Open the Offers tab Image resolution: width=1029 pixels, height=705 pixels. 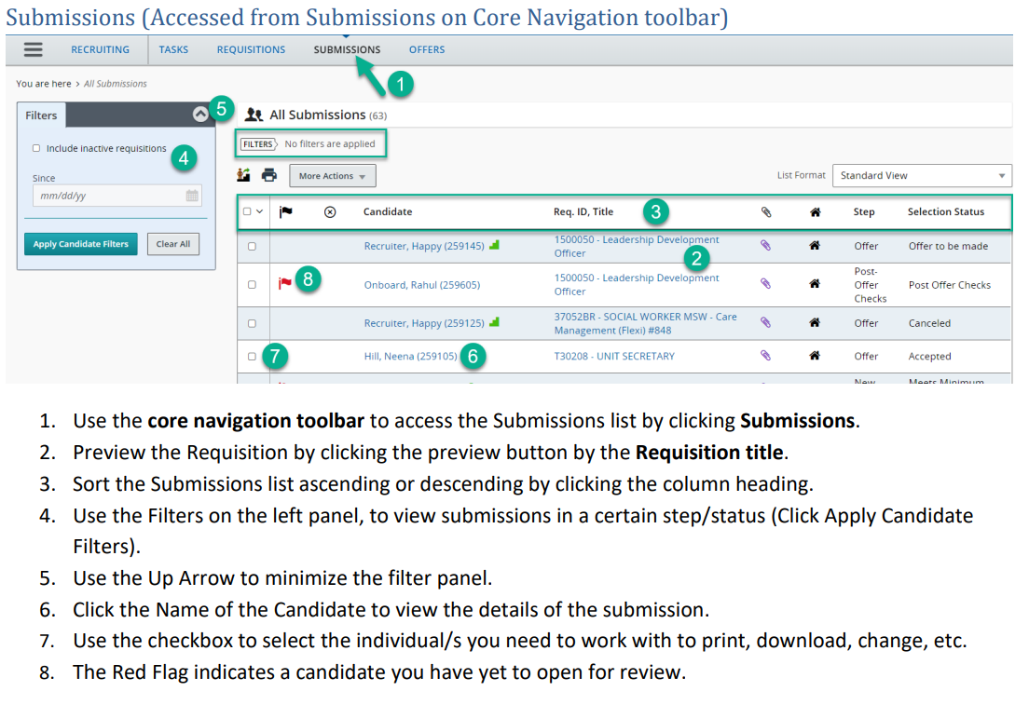(x=427, y=49)
